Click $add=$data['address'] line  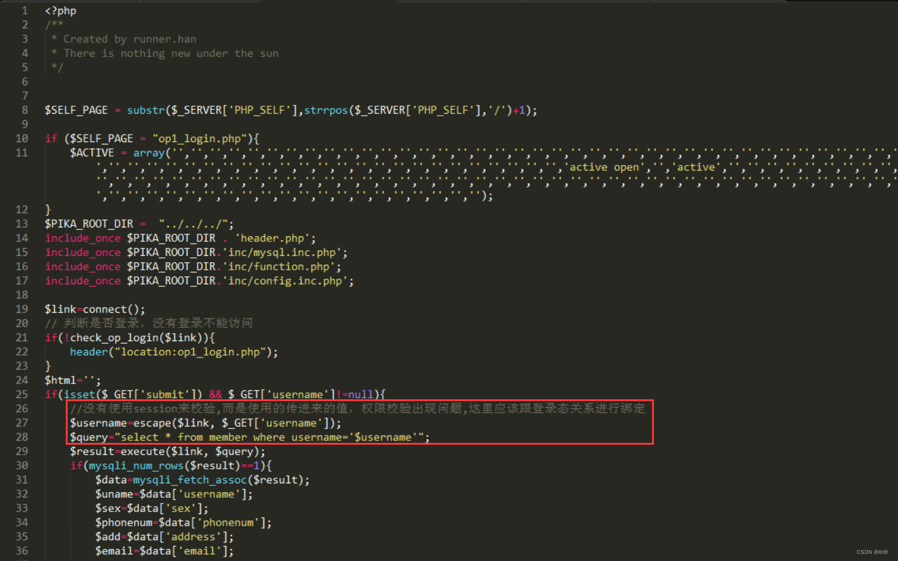pyautogui.click(x=164, y=536)
